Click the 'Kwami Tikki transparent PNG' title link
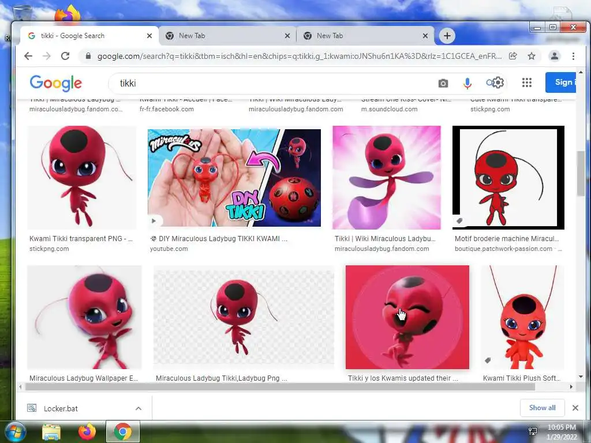 coord(81,238)
